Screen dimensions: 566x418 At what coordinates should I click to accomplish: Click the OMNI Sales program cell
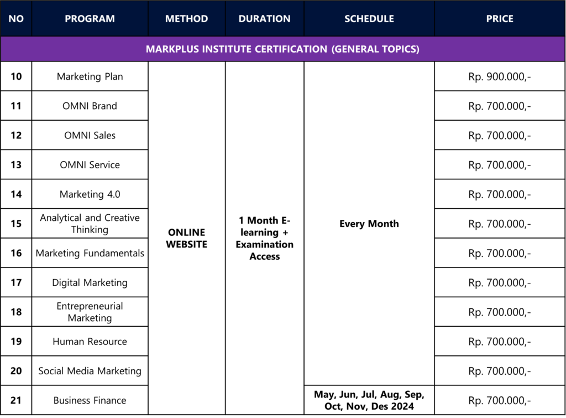tap(90, 135)
